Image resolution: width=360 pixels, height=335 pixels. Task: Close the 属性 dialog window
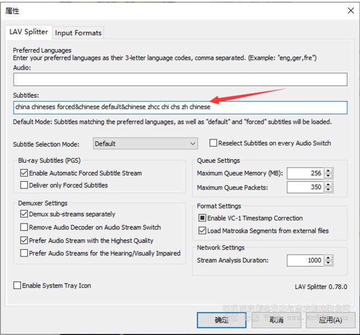click(350, 11)
